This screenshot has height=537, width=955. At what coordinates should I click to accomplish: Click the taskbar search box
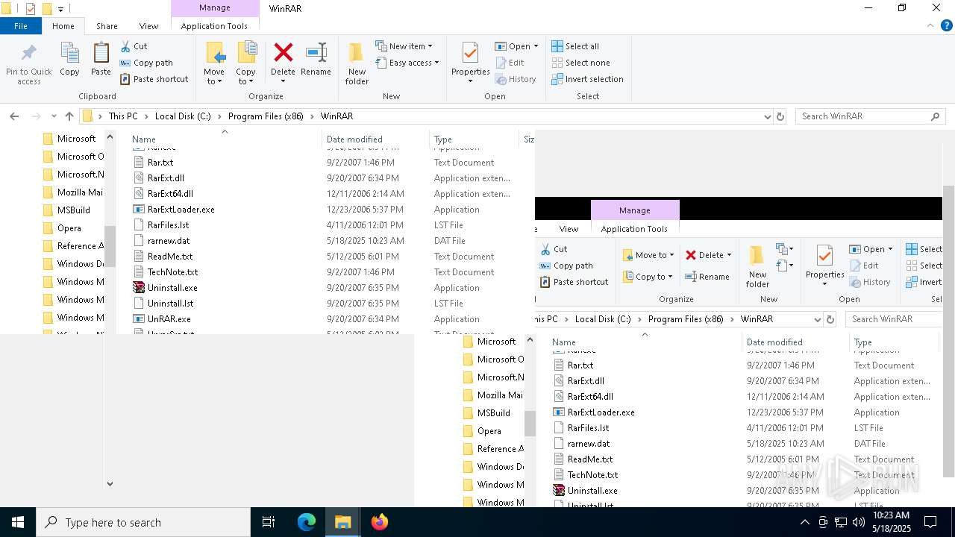[143, 522]
